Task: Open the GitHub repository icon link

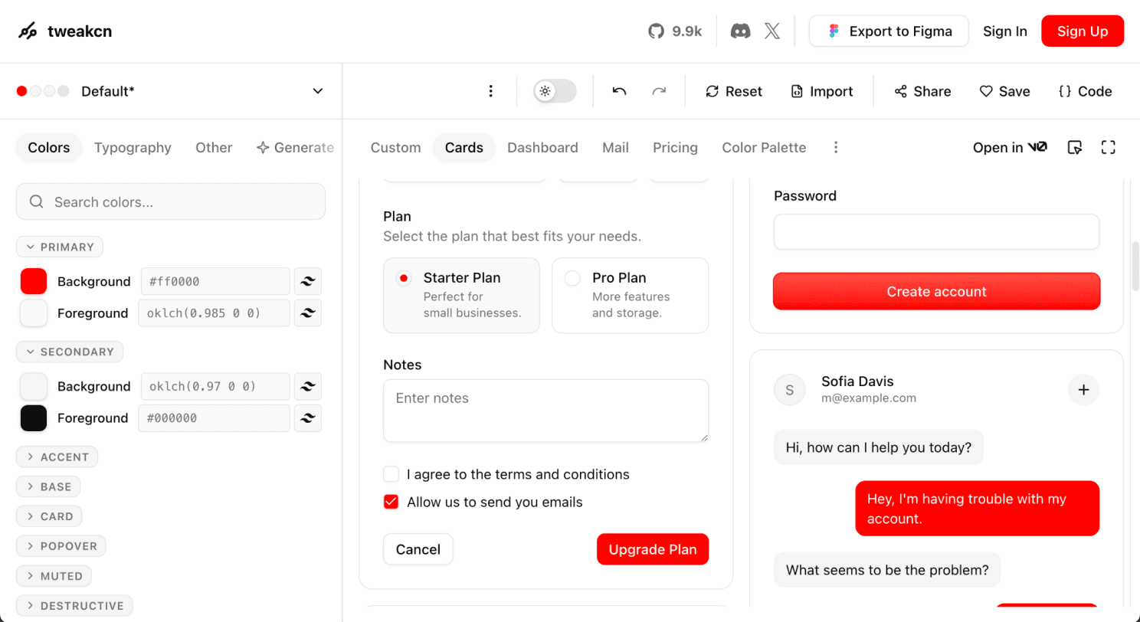Action: tap(656, 31)
